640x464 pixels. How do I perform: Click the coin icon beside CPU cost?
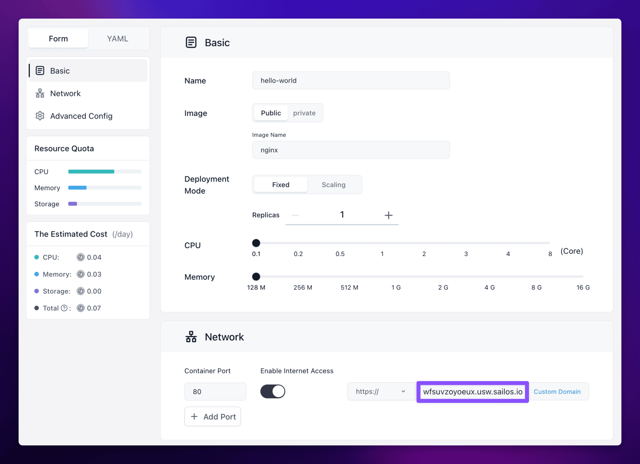click(81, 257)
